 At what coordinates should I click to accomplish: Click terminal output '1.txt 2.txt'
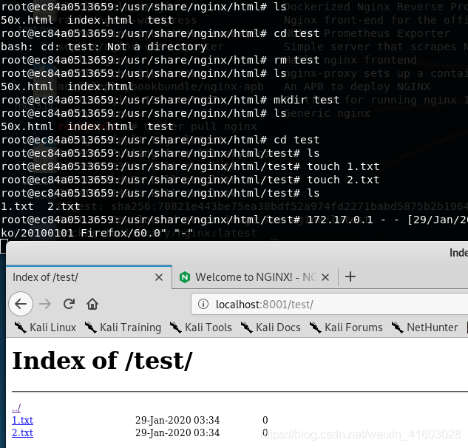41,206
